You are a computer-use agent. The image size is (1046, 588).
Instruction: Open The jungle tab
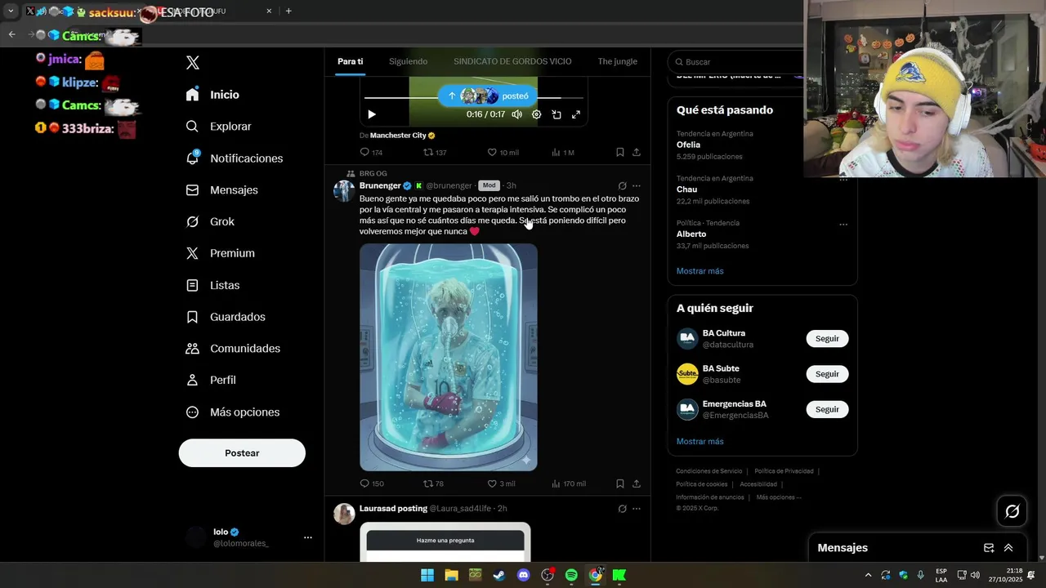pyautogui.click(x=617, y=61)
